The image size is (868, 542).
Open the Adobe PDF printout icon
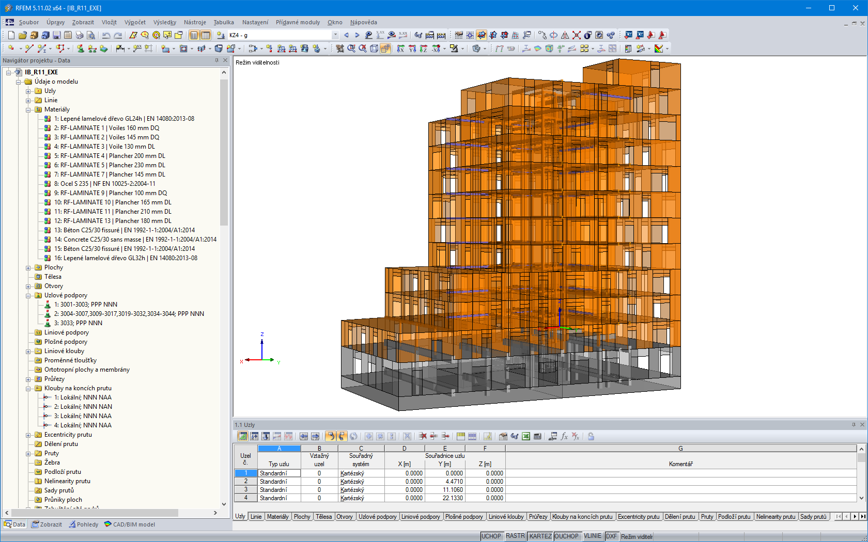(651, 35)
